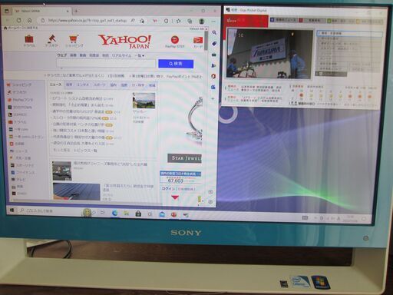Click the yellow tab in Giga Pocket Digital
Screen dimensions: 393x295
[x=369, y=22]
